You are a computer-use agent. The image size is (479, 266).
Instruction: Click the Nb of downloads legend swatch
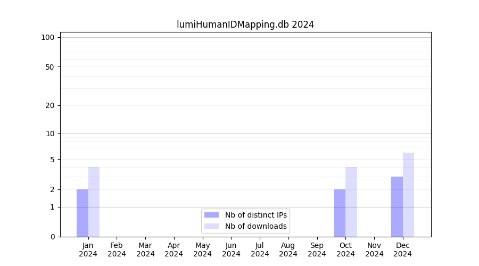pyautogui.click(x=211, y=226)
